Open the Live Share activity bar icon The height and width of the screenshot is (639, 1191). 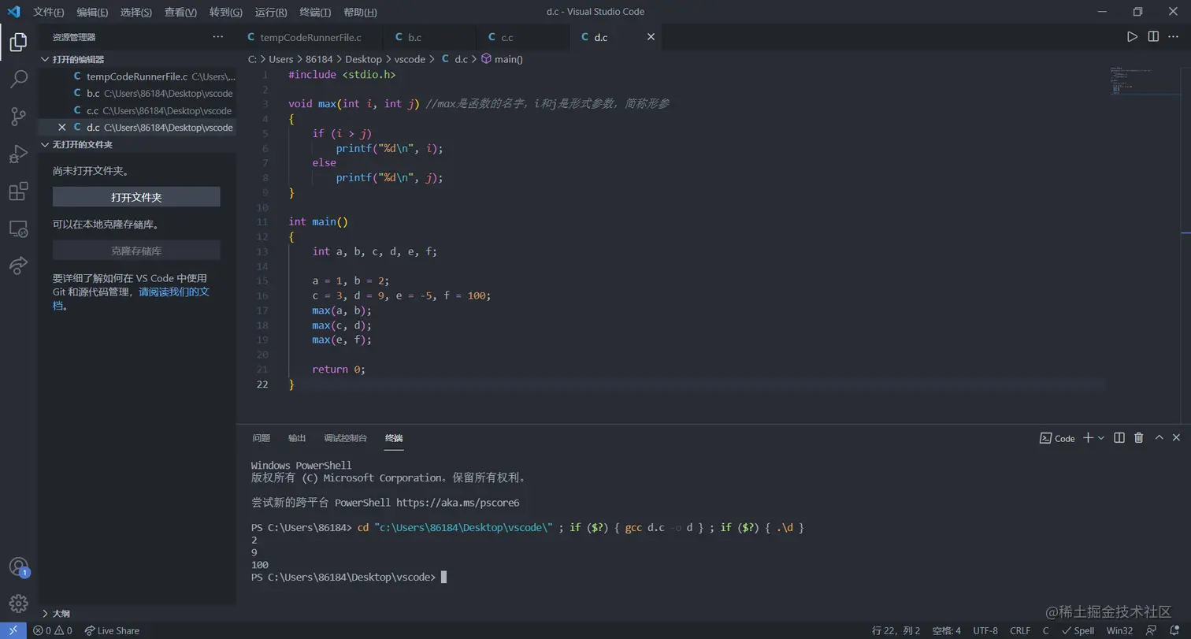point(18,266)
